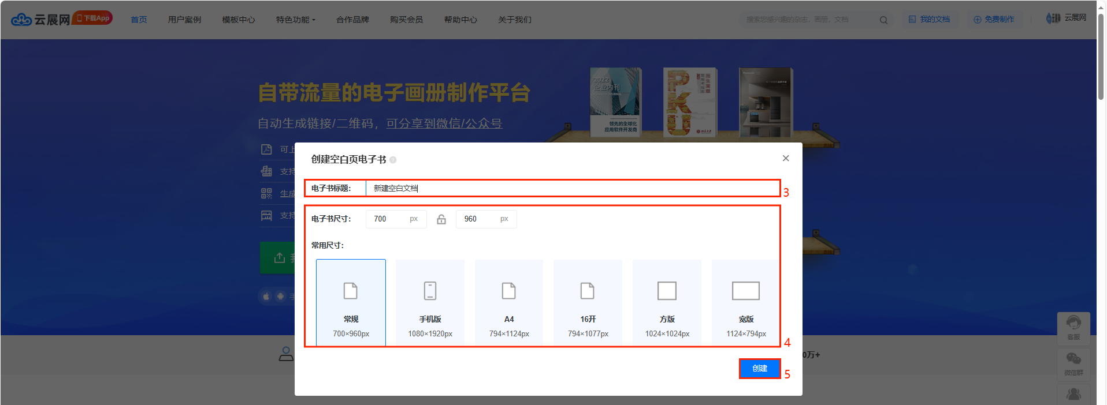Click the 免费制作 button

(x=994, y=20)
